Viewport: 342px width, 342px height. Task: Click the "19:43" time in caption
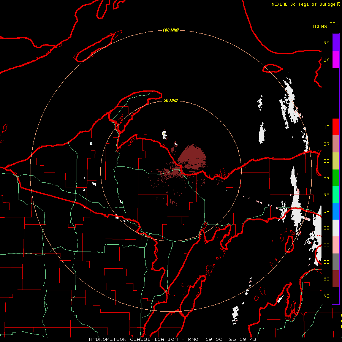coord(248,339)
